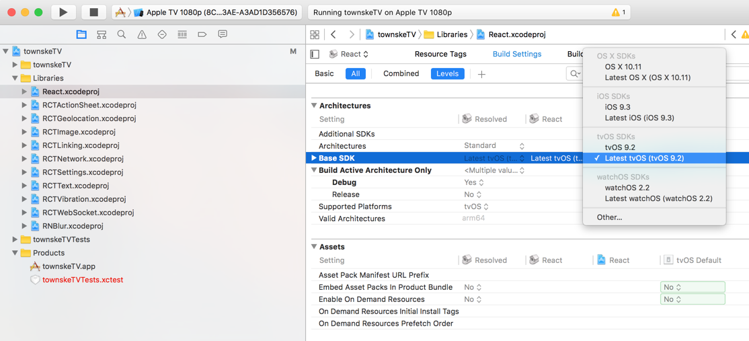
Task: Show the Issue navigator warning icon
Action: pyautogui.click(x=142, y=34)
